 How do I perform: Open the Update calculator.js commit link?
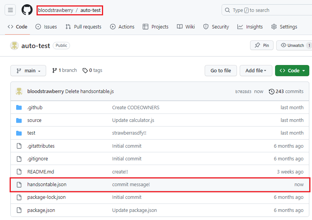(133, 120)
